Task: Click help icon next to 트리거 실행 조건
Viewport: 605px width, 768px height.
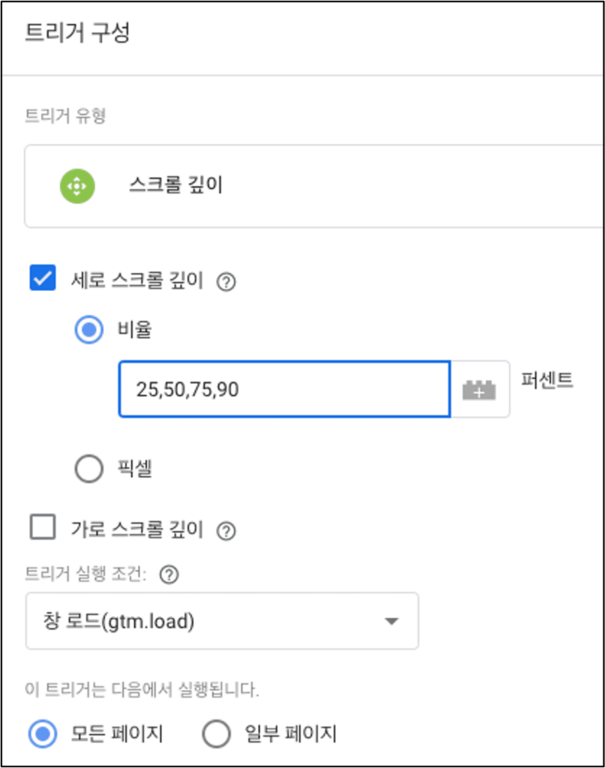Action: [169, 574]
